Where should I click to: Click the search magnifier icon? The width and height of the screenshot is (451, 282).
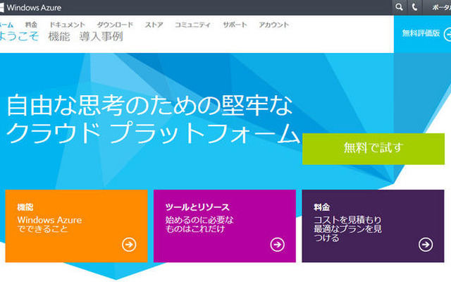[400, 7]
